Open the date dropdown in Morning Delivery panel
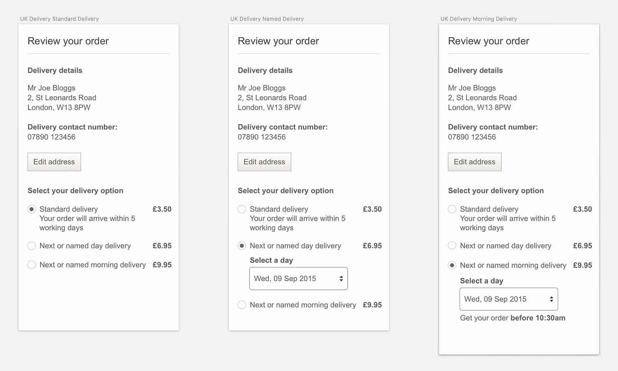 [508, 299]
